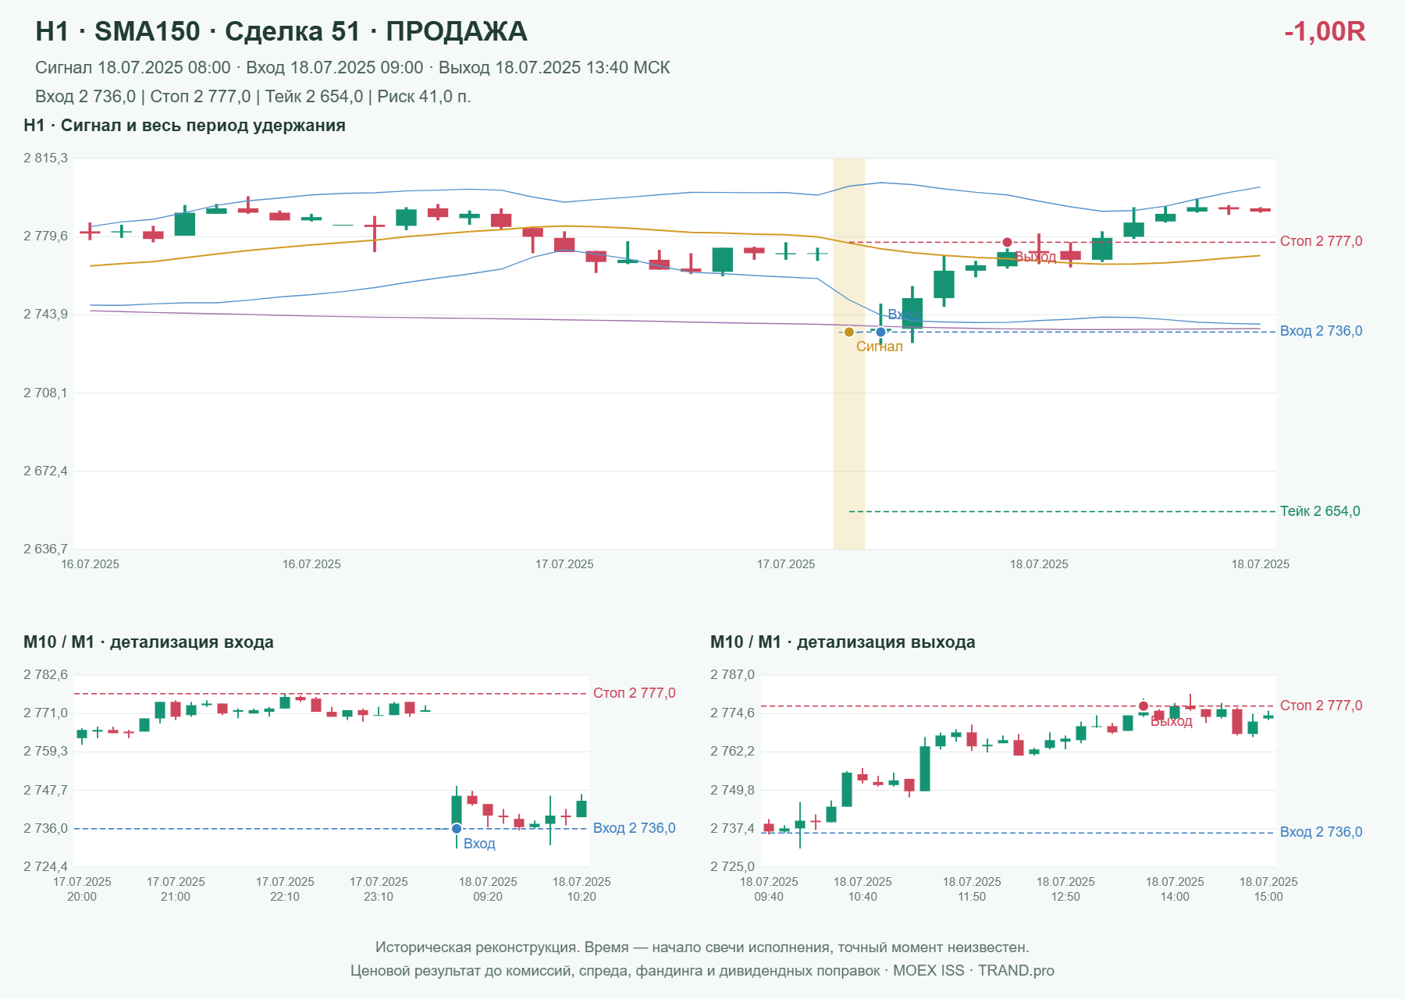The image size is (1405, 999).
Task: Click the orange "Сигнал" caption on H1 chart
Action: tap(880, 347)
